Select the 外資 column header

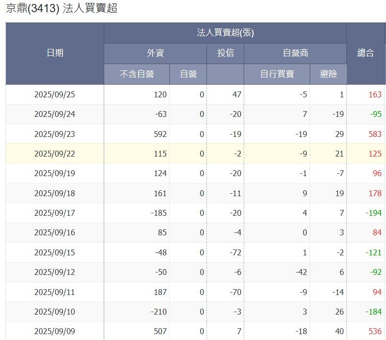pos(155,53)
